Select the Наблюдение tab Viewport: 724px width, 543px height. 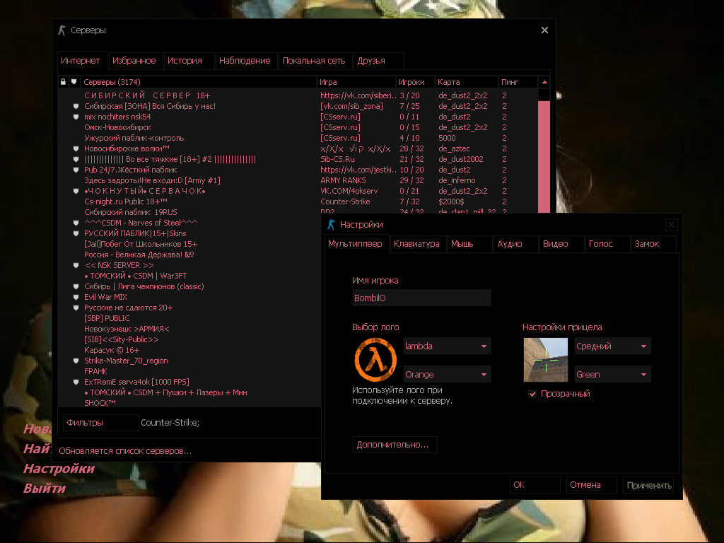pyautogui.click(x=246, y=61)
